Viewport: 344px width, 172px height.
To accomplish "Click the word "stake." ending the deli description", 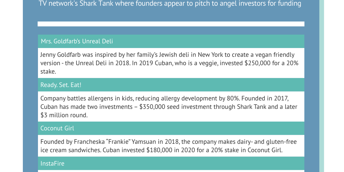I will pyautogui.click(x=48, y=72).
